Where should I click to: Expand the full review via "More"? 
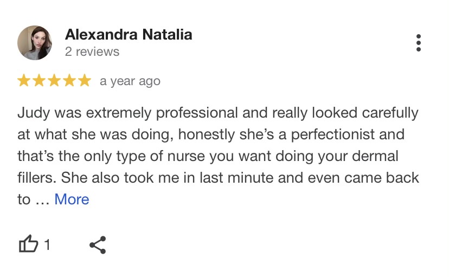[72, 199]
